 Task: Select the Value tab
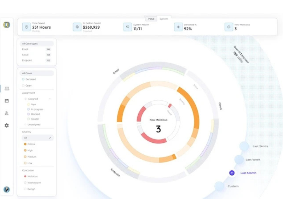(x=151, y=19)
